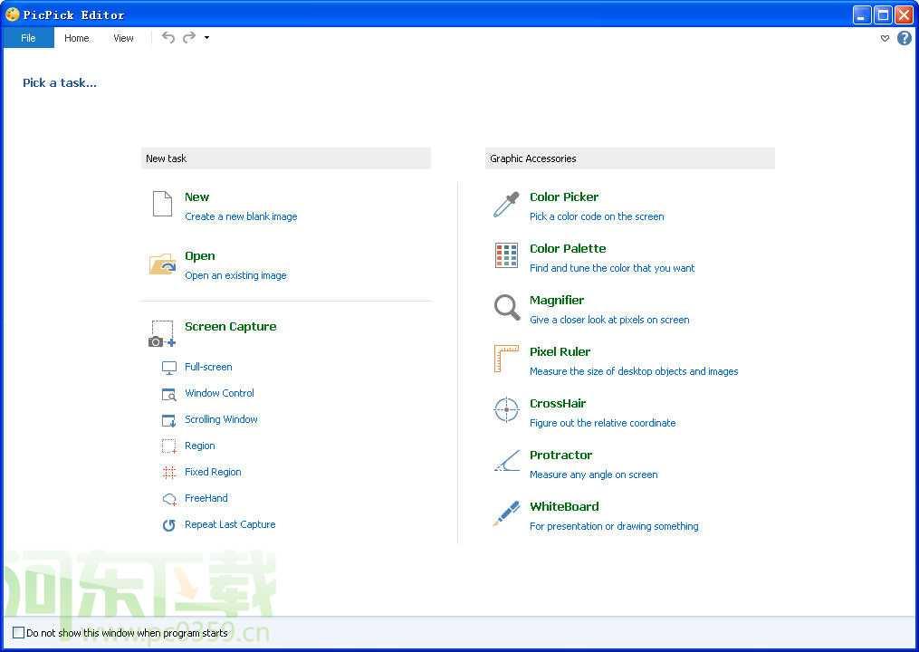Click the Magnifier glass icon
Screen dimensions: 919x652
point(506,307)
